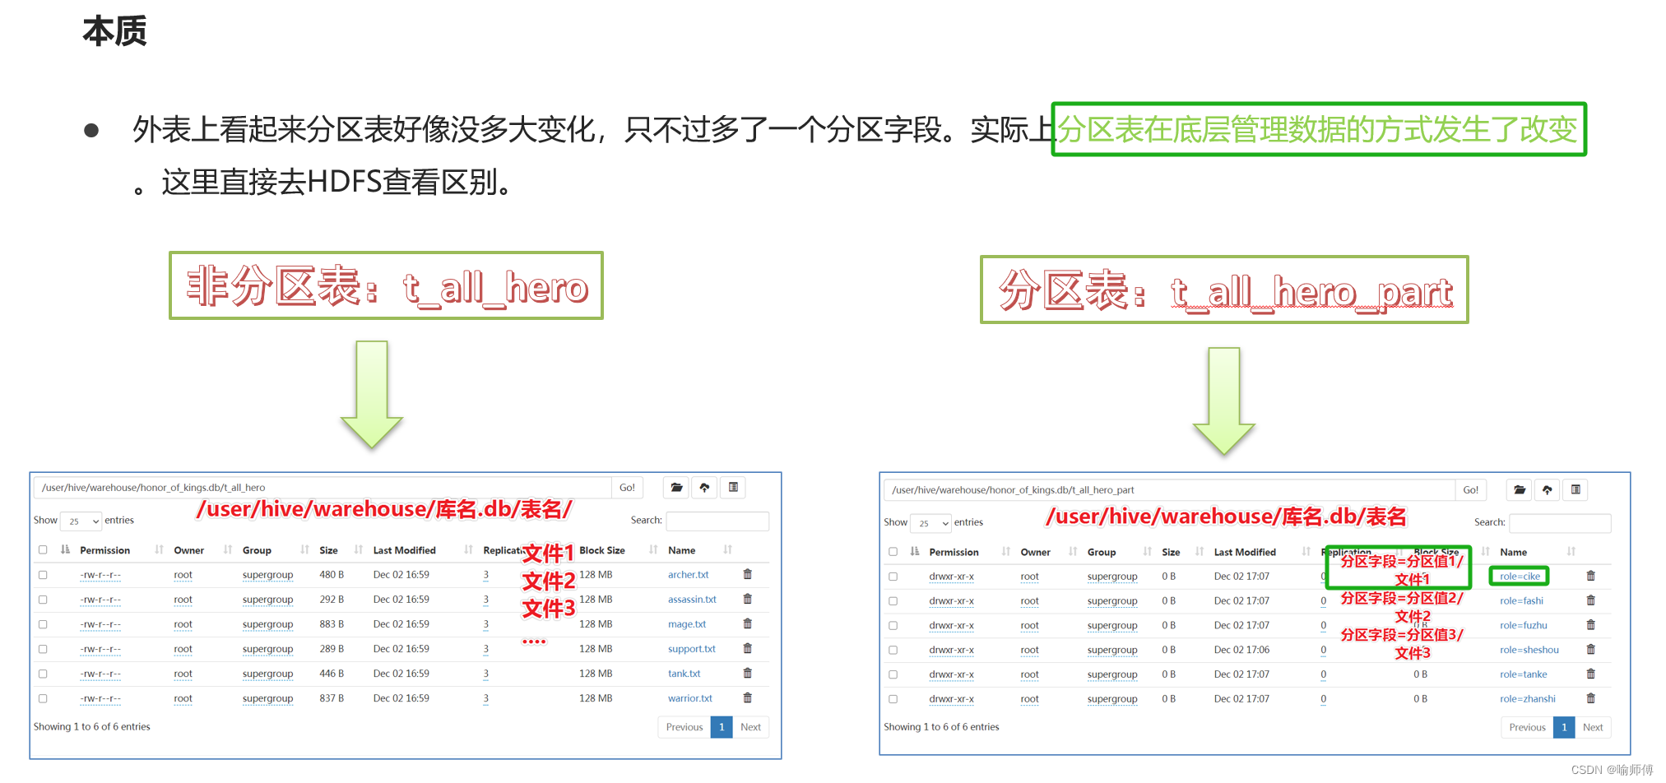Tick select-all checkbox in t_all_hero table

[x=43, y=550]
